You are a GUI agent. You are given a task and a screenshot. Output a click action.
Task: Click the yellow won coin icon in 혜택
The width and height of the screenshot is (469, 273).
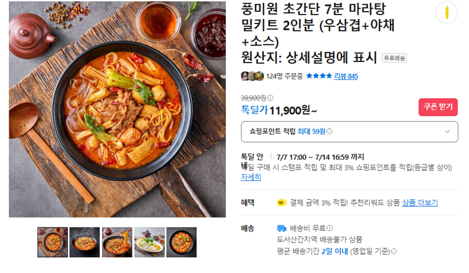281,203
